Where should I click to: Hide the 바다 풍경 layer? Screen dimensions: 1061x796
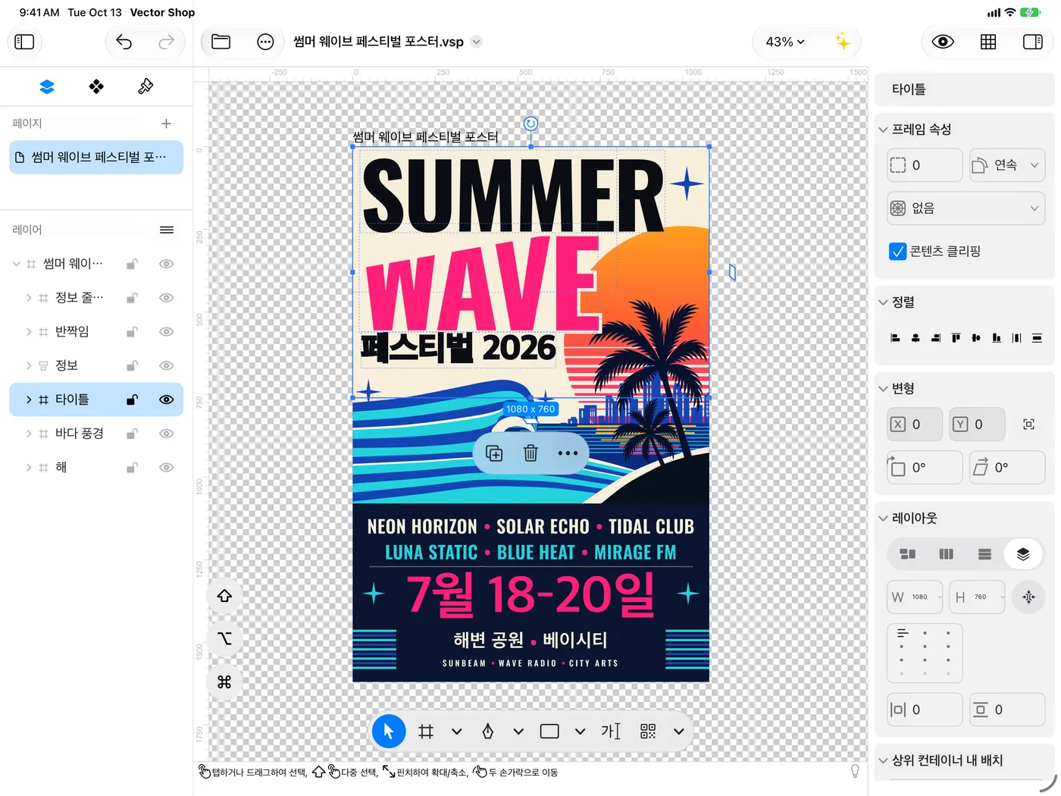click(x=167, y=434)
